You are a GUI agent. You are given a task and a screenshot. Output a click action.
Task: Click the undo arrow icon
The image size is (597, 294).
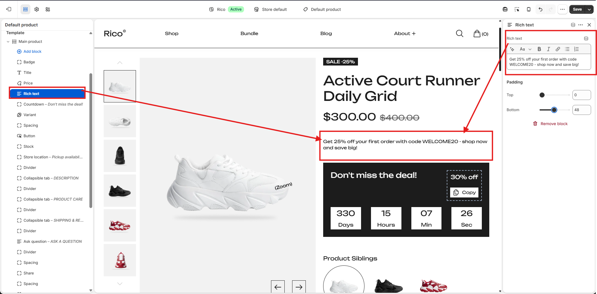click(x=540, y=9)
